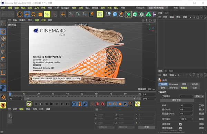Toggle X axis lock icon
Screen dimensions: 207x134
[71, 14]
